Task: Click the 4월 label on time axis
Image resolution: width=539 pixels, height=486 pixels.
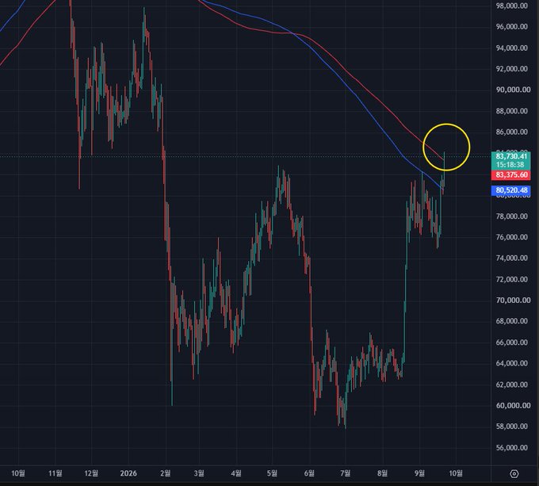Action: (236, 473)
